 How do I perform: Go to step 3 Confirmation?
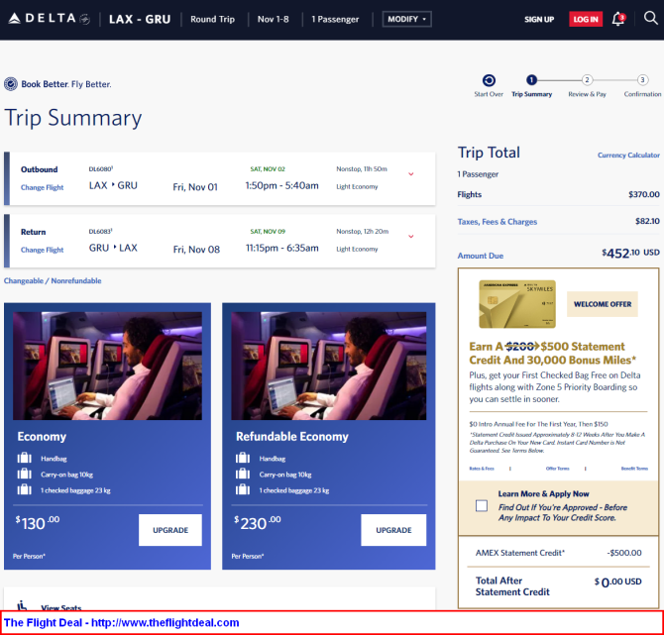642,79
